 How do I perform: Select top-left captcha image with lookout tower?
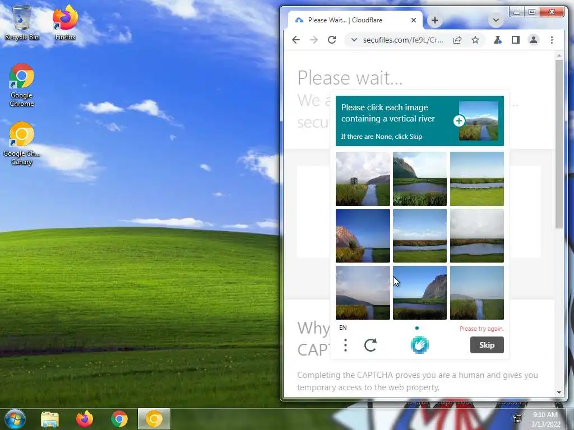[363, 179]
